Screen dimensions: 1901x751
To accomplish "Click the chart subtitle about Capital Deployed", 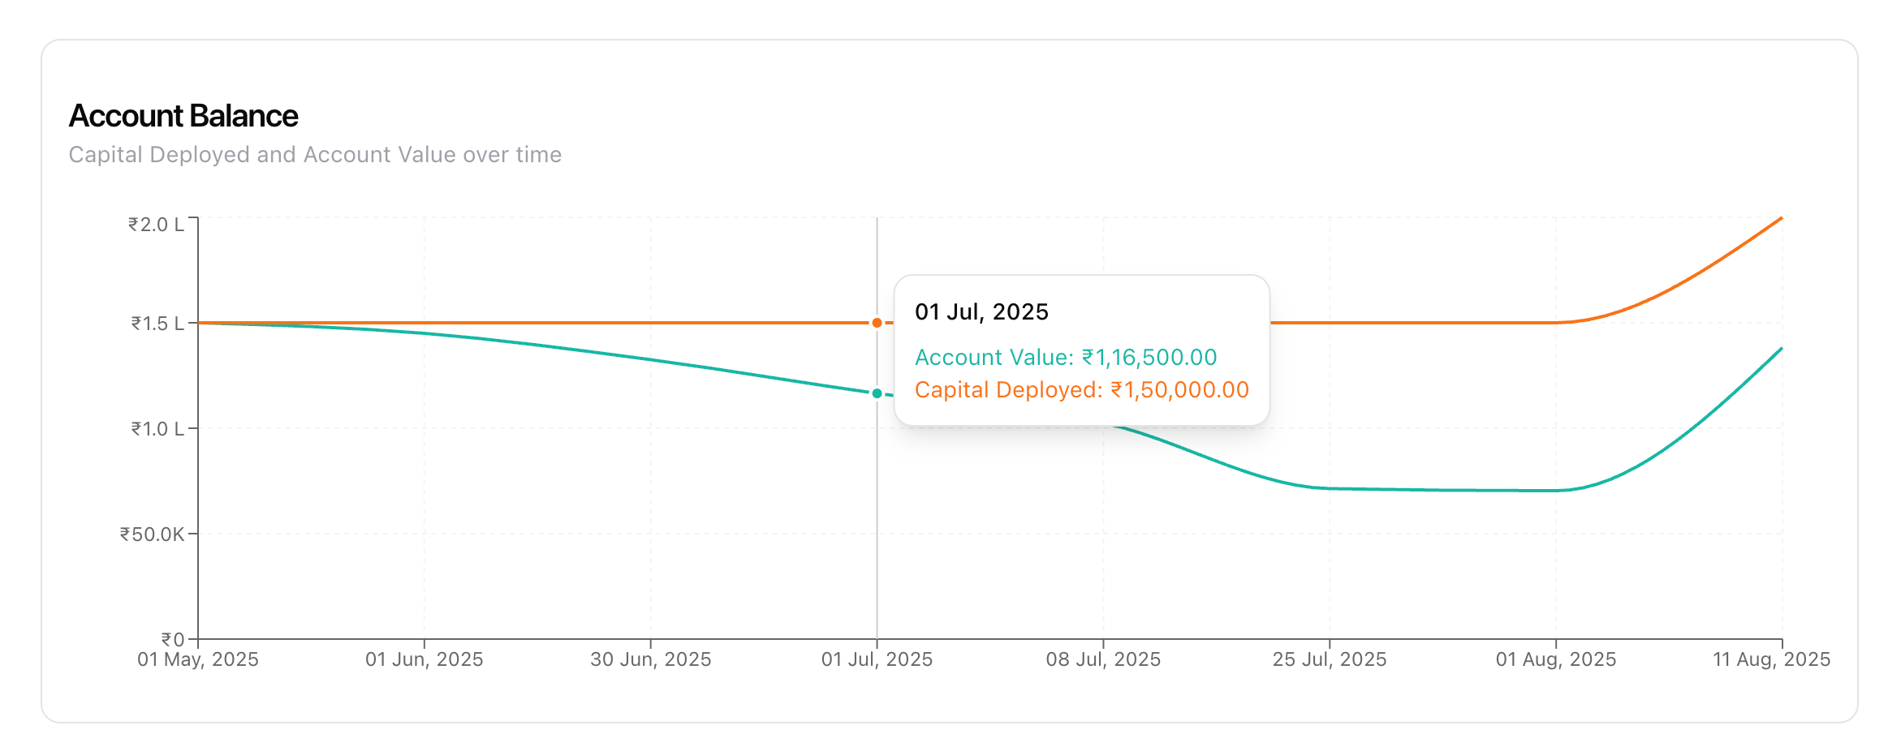I will [315, 155].
